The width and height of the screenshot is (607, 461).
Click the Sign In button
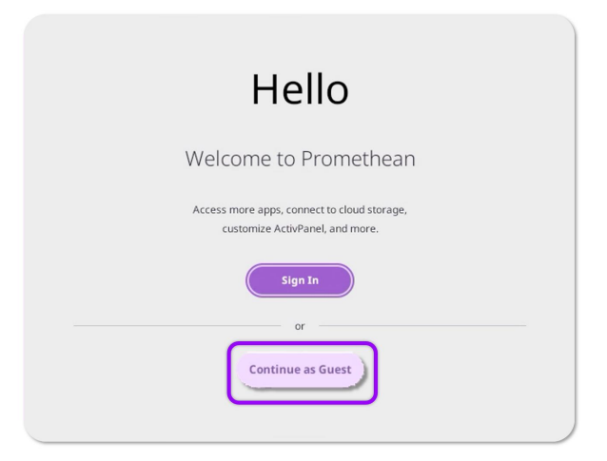(x=300, y=280)
